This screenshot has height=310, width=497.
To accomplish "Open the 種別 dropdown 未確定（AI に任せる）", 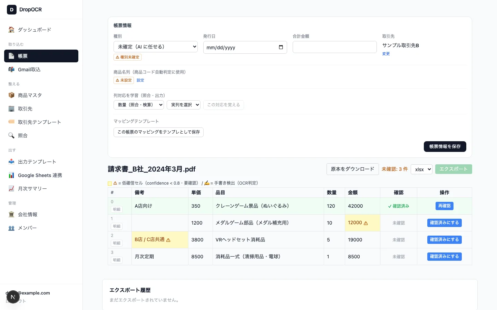I will click(x=156, y=46).
